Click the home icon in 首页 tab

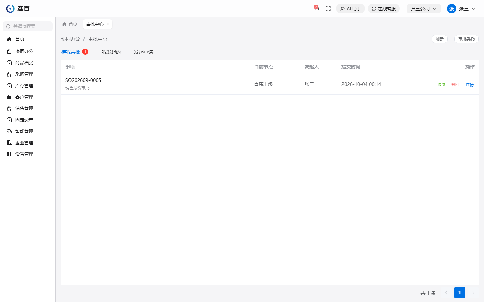click(x=64, y=24)
